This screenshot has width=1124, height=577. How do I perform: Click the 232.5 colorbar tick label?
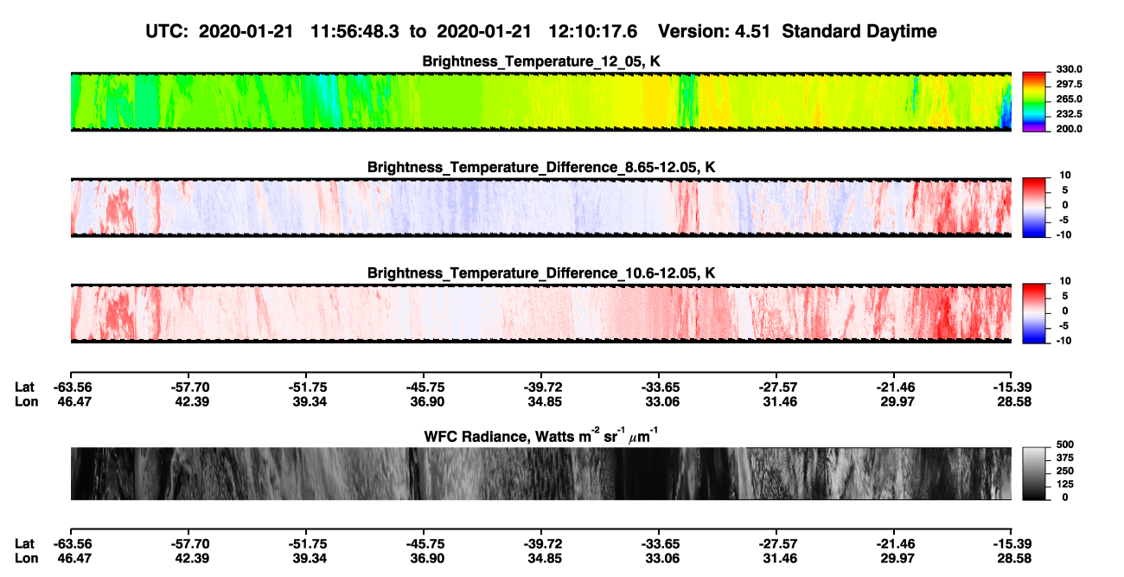[x=1070, y=114]
